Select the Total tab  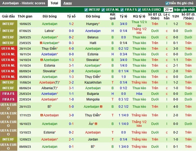(54, 3)
